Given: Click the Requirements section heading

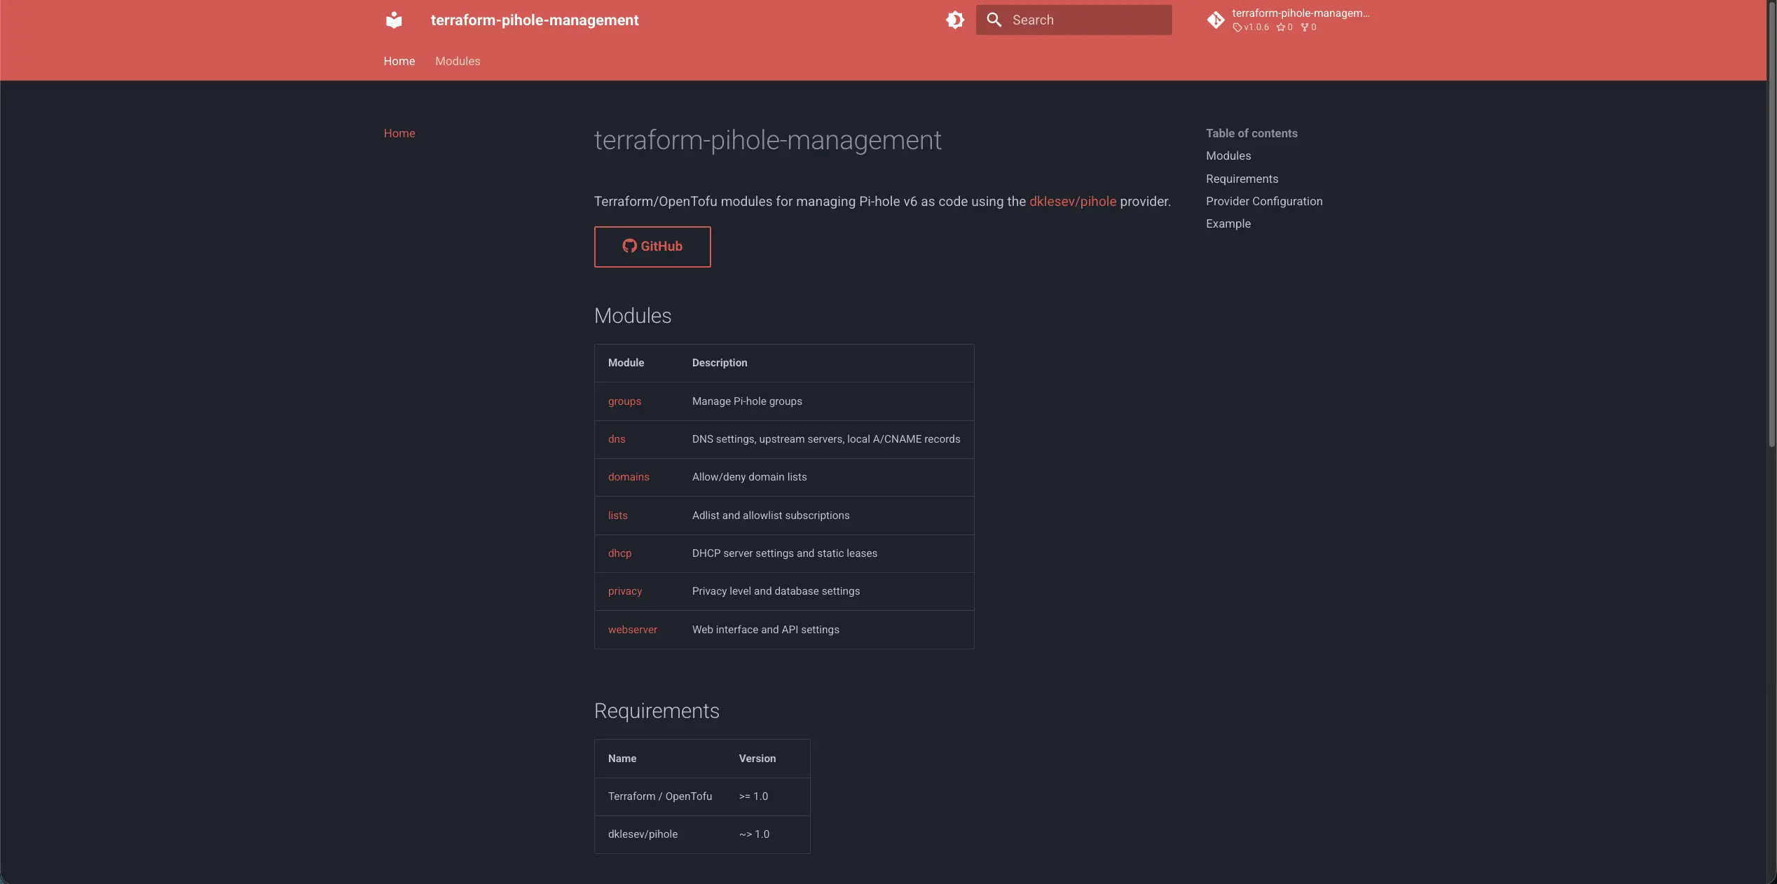Looking at the screenshot, I should tap(657, 711).
